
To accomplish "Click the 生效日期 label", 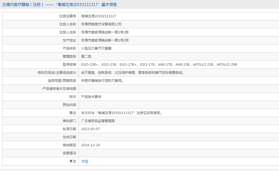I will 70,137.
